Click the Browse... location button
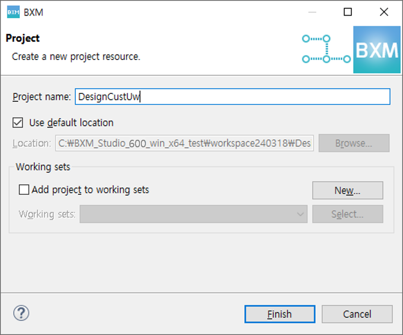The height and width of the screenshot is (335, 403). [x=354, y=143]
